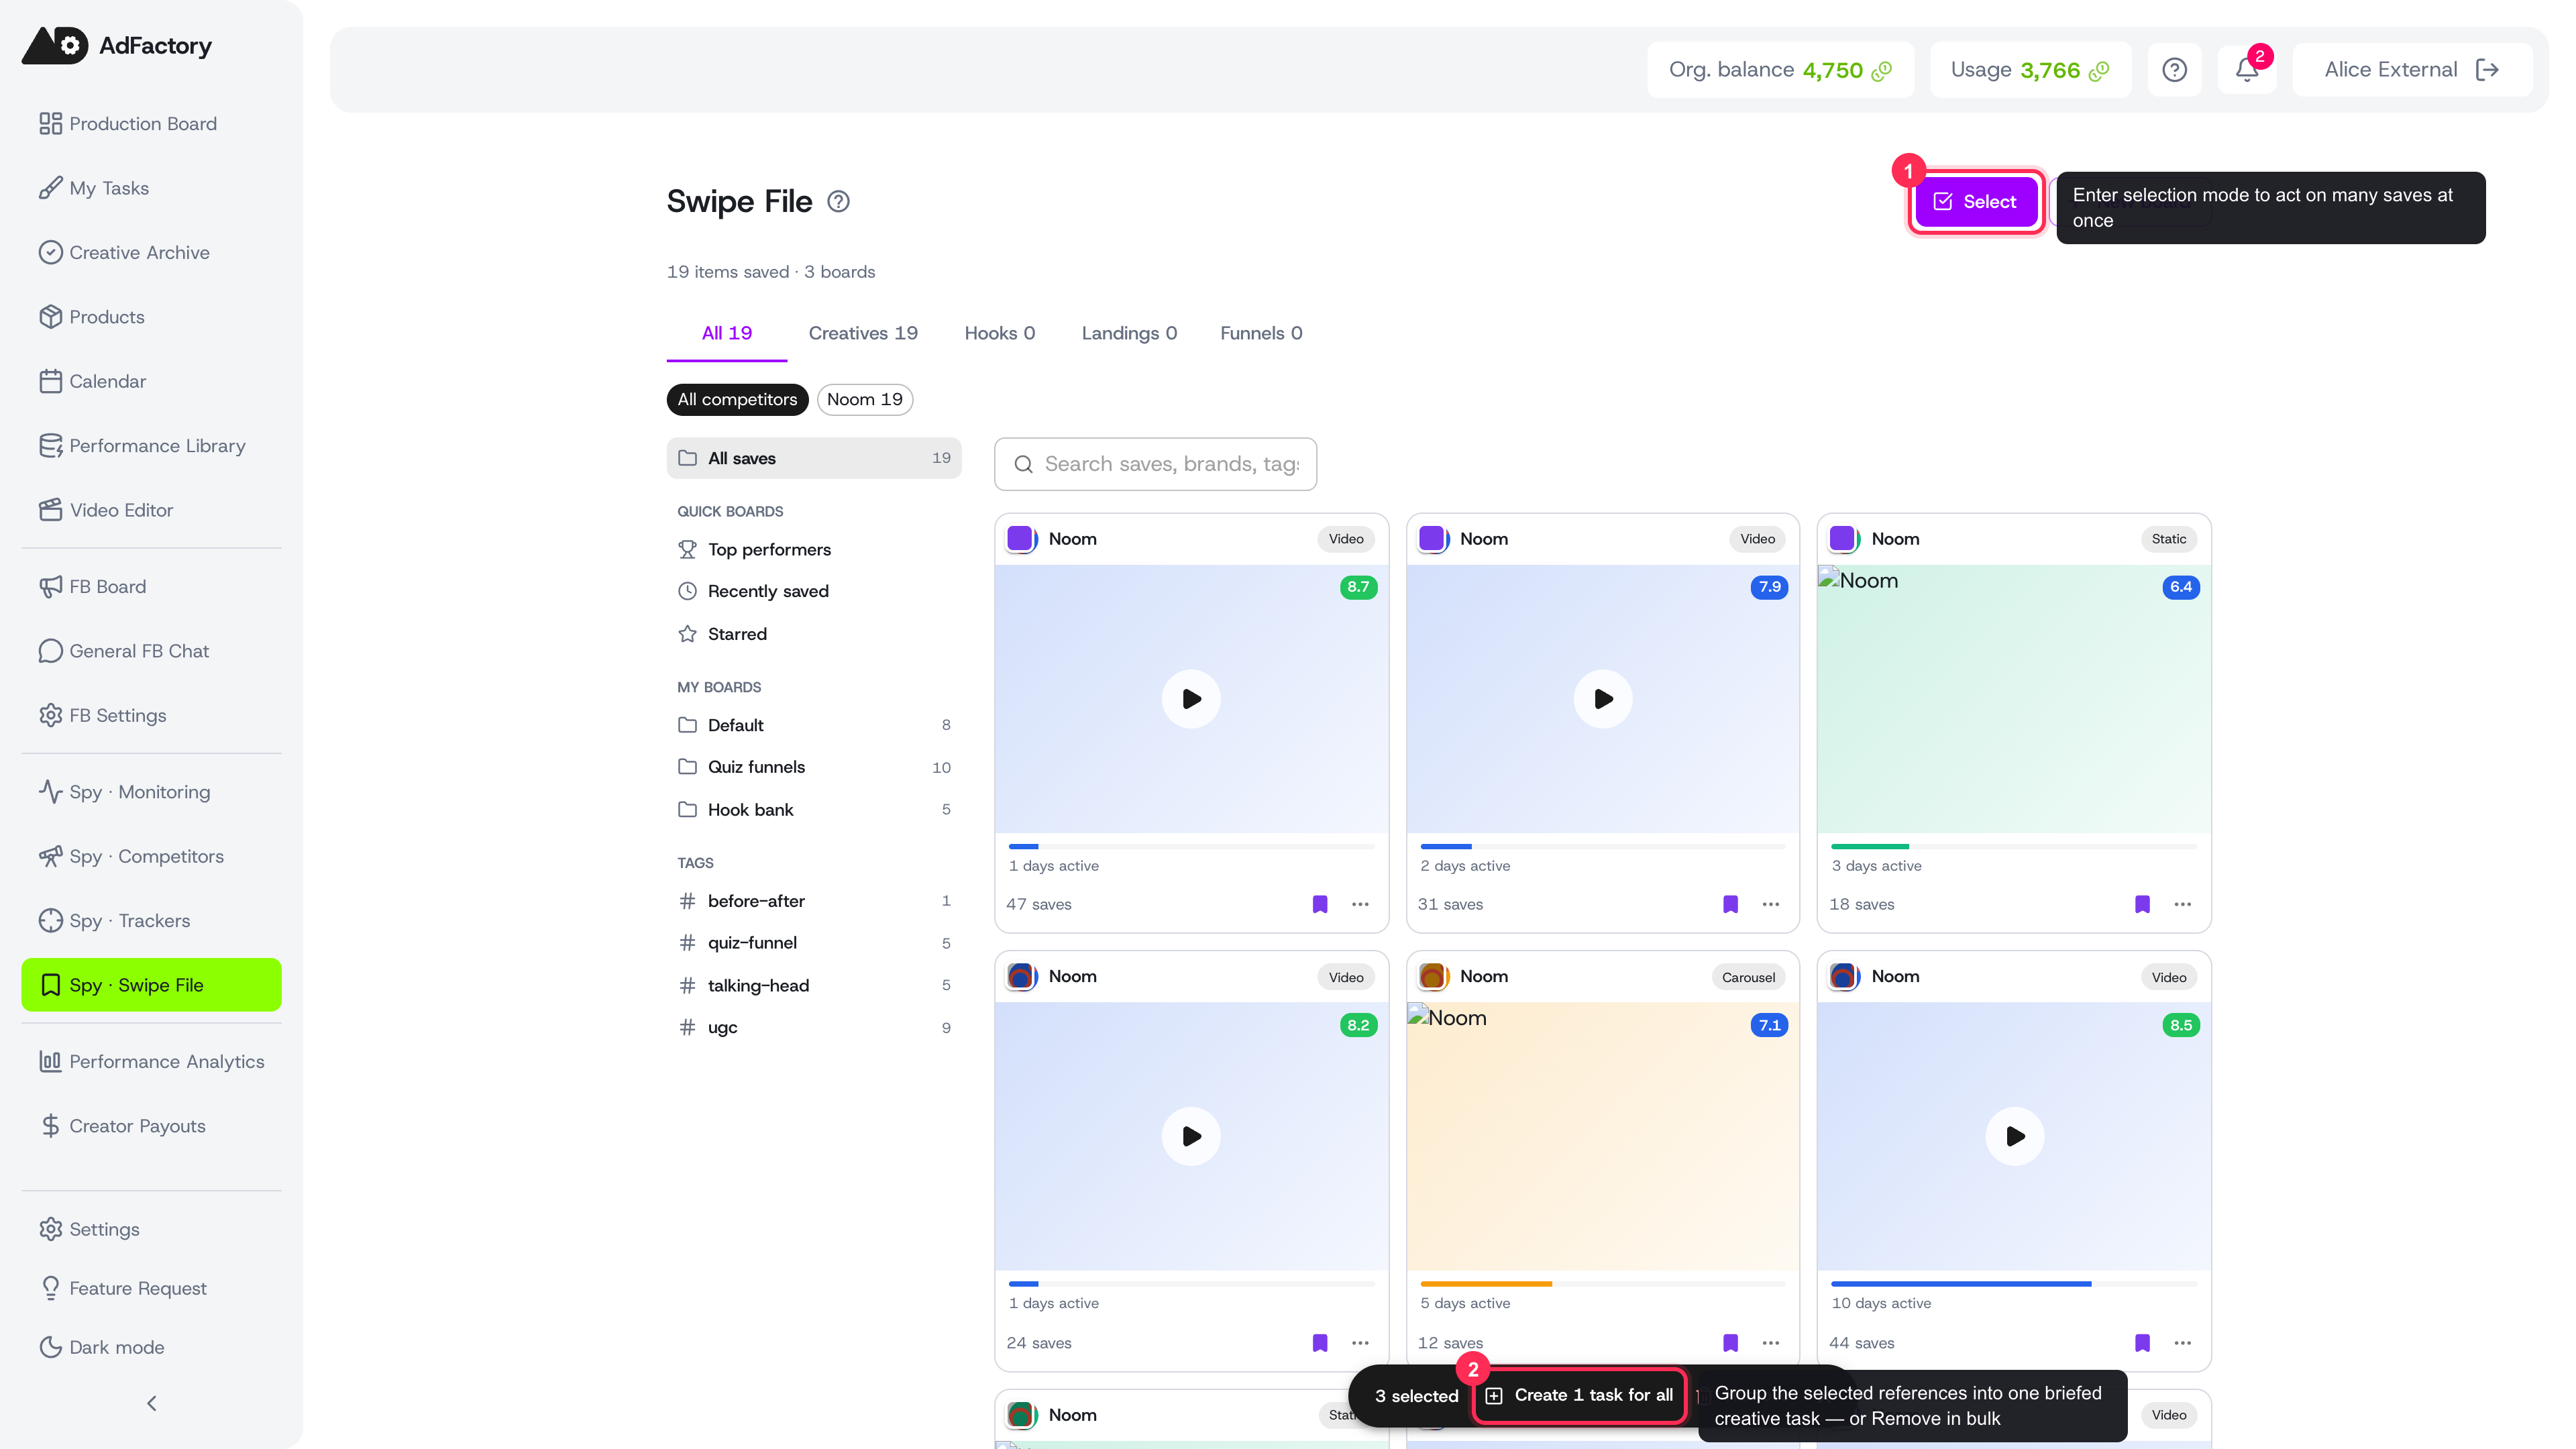Open the Starred quick board
Screen dimensions: 2576x1449
pos(814,634)
